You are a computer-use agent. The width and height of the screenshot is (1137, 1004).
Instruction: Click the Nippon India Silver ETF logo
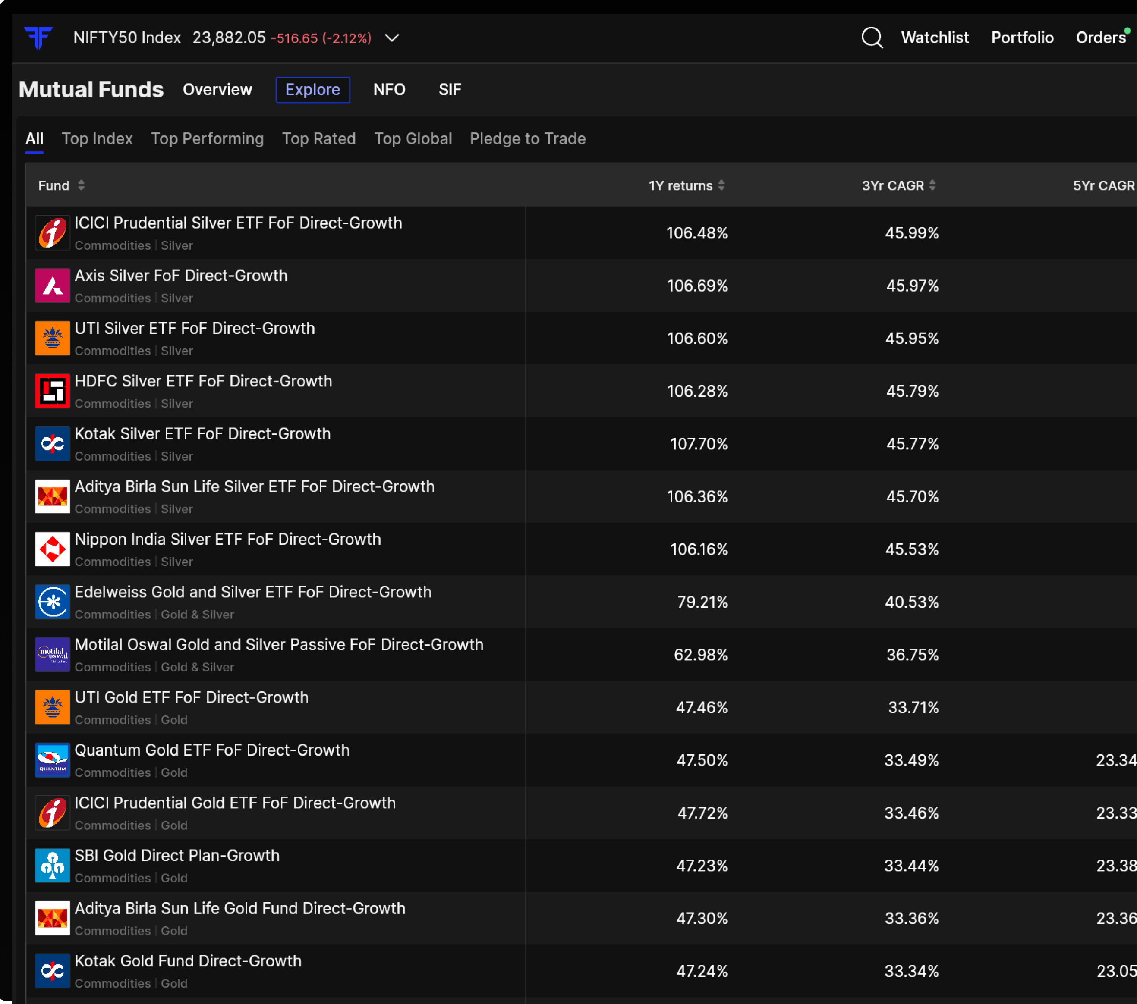pos(52,549)
